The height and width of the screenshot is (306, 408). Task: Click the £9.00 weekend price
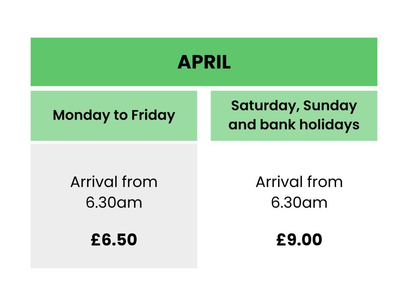click(x=299, y=240)
